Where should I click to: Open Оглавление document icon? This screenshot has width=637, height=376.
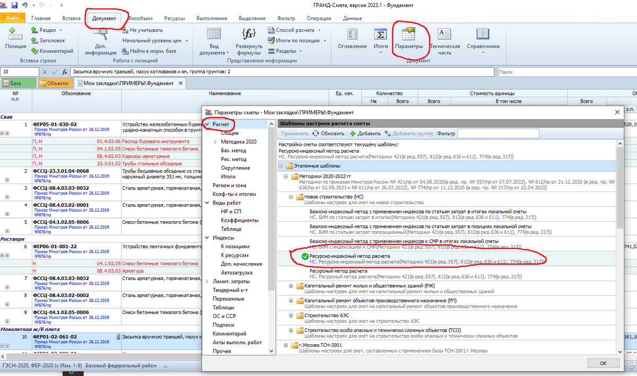coord(352,34)
